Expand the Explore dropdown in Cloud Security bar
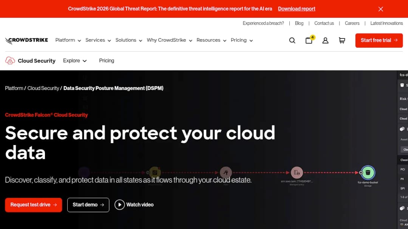The height and width of the screenshot is (229, 408). pos(75,61)
